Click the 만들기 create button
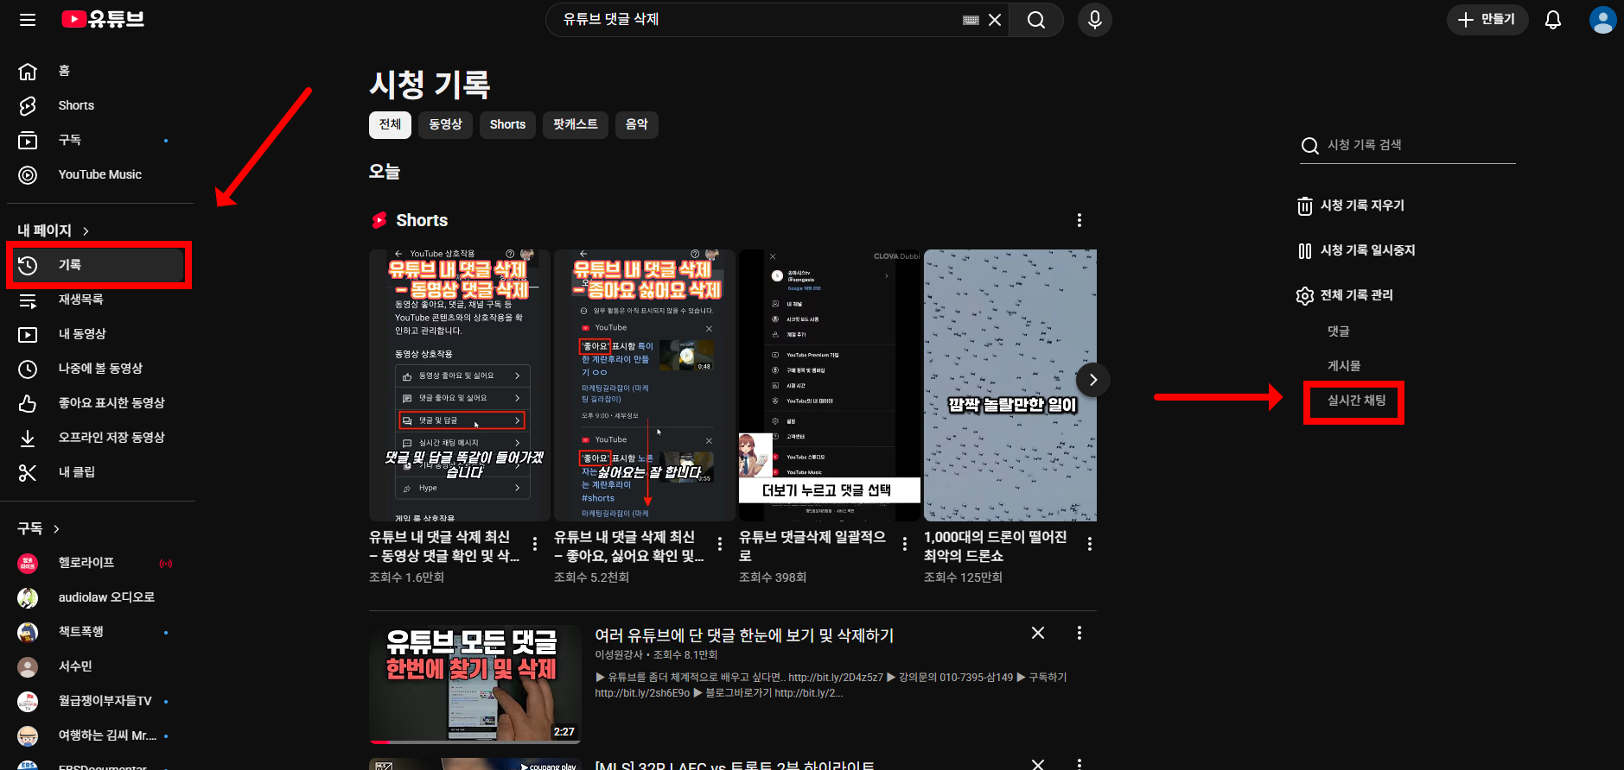The image size is (1624, 770). pos(1487,20)
